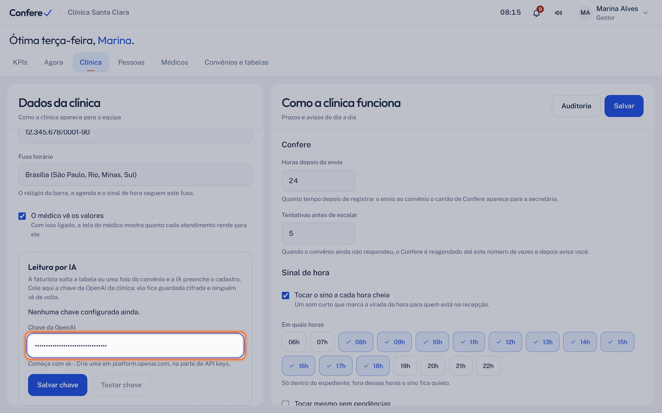The height and width of the screenshot is (413, 662).
Task: Enable the 20h hour chip
Action: (x=433, y=366)
